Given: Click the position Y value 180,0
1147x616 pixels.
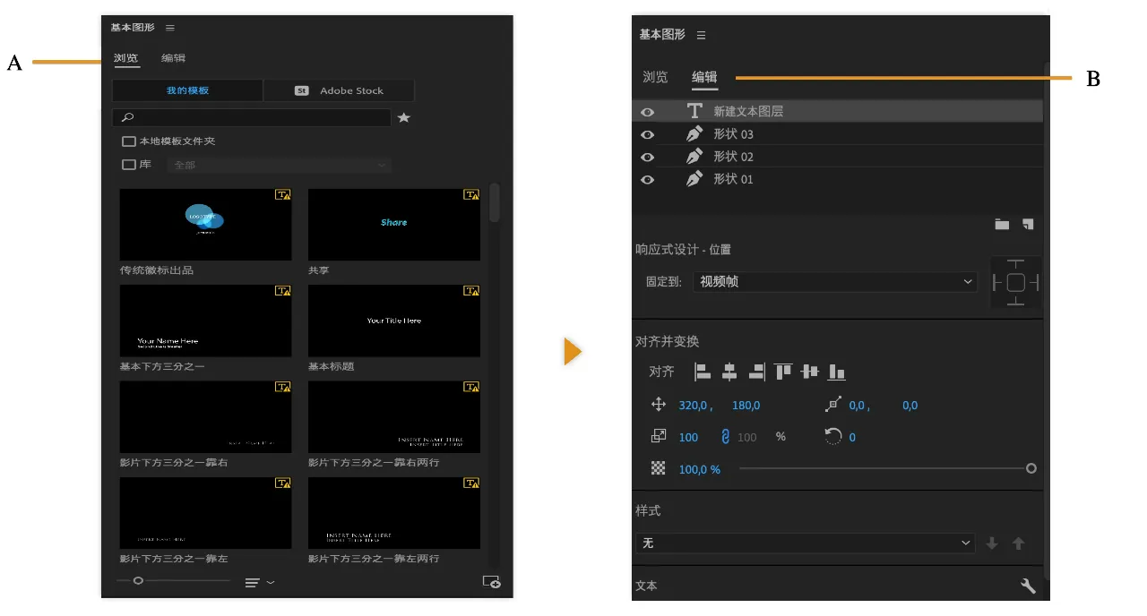Looking at the screenshot, I should pyautogui.click(x=746, y=406).
